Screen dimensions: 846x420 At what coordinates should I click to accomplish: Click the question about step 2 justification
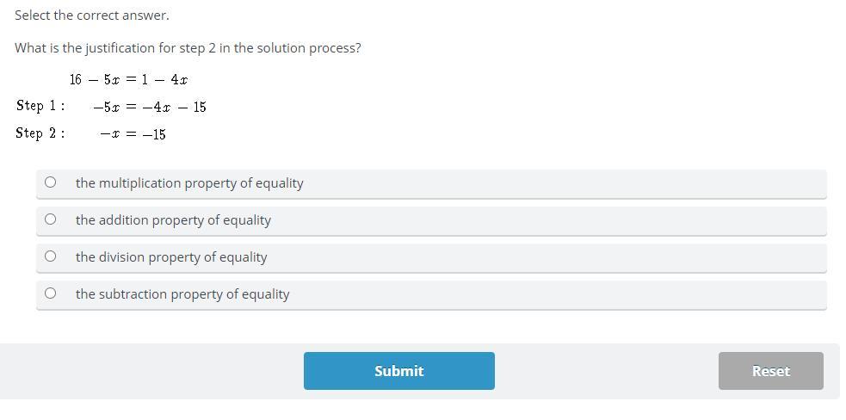click(188, 48)
